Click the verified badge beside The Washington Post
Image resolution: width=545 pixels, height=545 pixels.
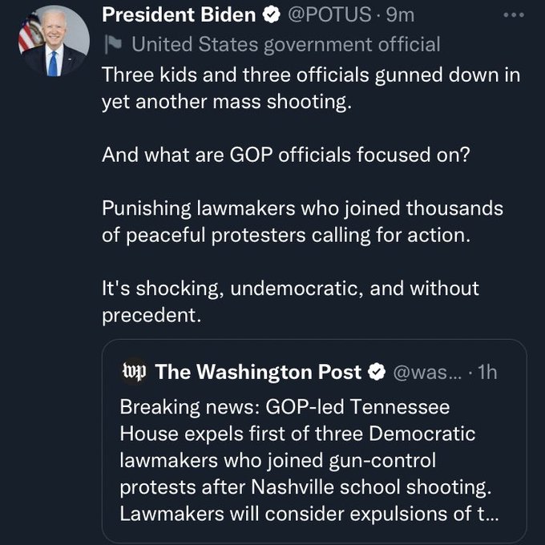(x=376, y=372)
